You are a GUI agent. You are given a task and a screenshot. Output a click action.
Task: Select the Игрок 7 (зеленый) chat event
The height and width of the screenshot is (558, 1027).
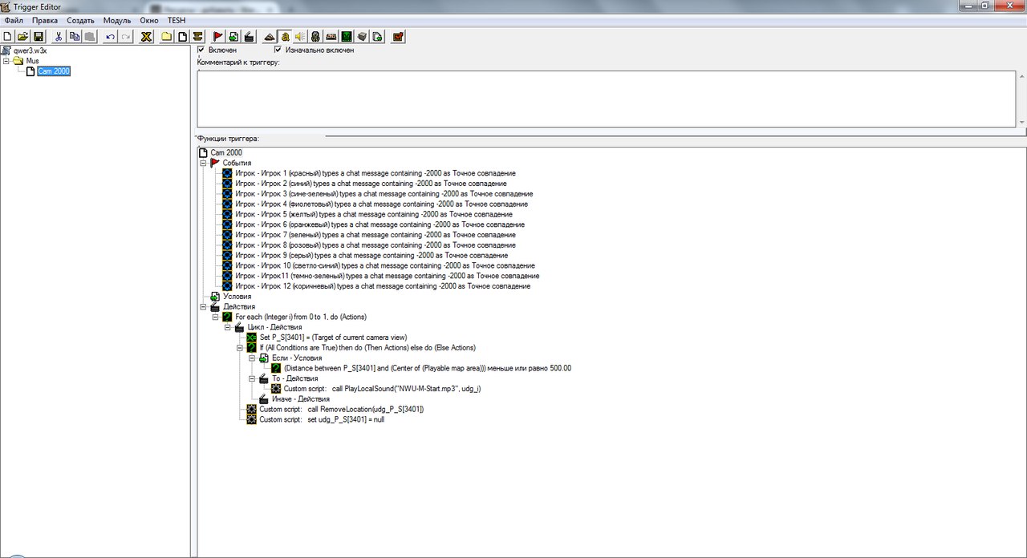[375, 235]
